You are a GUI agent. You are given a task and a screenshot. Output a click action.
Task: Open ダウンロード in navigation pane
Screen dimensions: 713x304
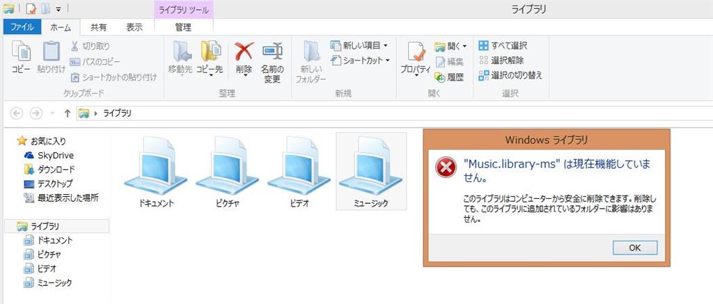(49, 170)
